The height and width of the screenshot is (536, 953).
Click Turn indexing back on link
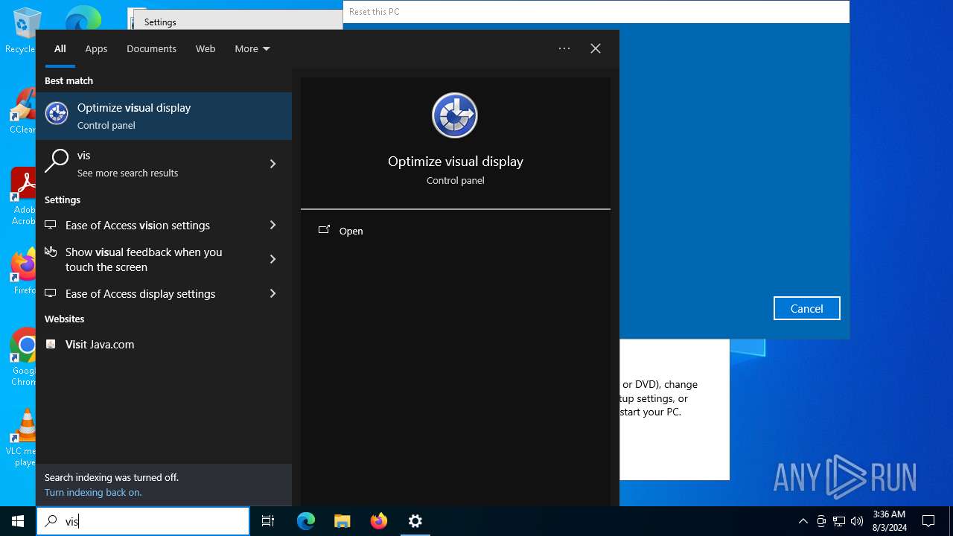[93, 492]
